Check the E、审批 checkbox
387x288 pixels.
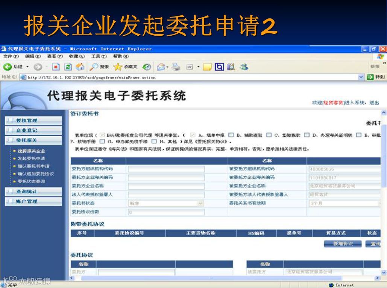[359, 135]
